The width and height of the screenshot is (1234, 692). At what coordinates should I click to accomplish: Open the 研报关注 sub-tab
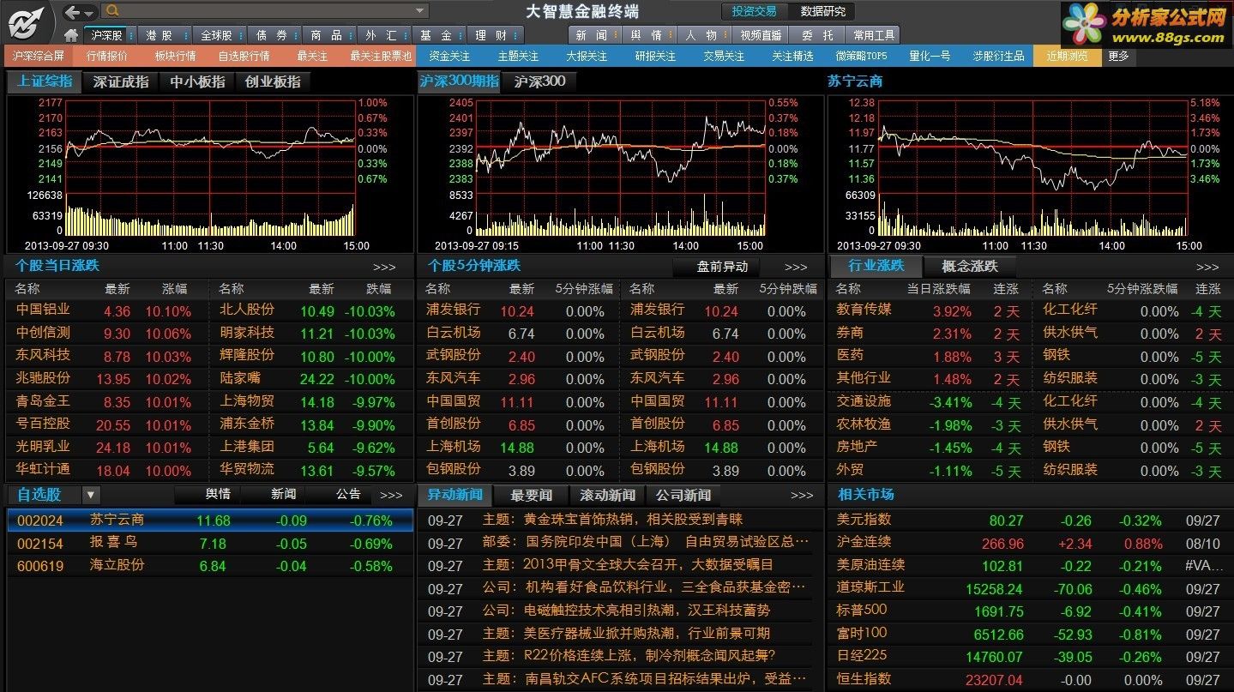pyautogui.click(x=655, y=56)
